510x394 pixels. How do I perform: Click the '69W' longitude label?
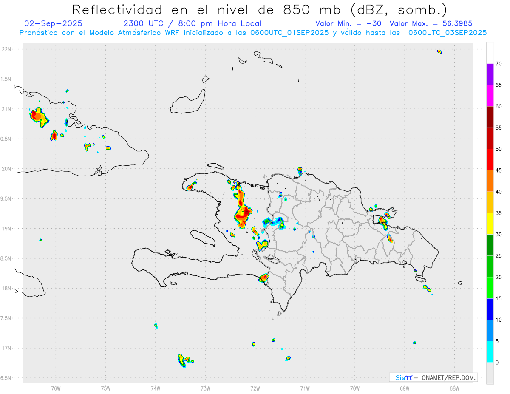405,388
